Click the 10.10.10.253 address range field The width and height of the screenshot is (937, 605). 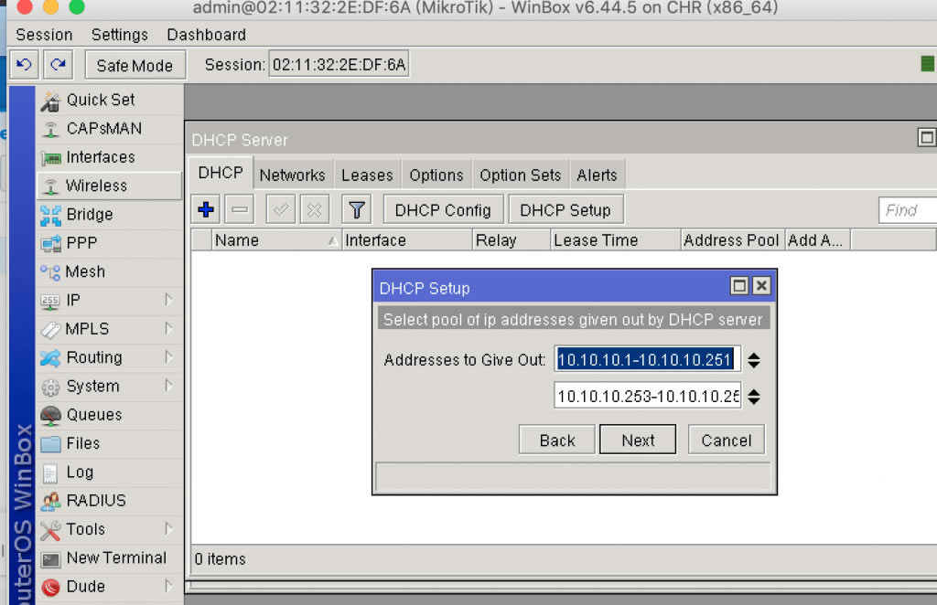647,396
